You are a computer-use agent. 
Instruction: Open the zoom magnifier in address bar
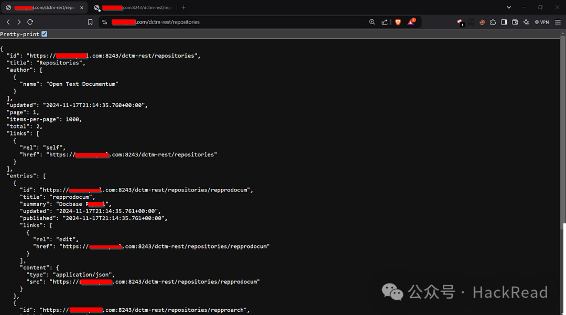[372, 22]
